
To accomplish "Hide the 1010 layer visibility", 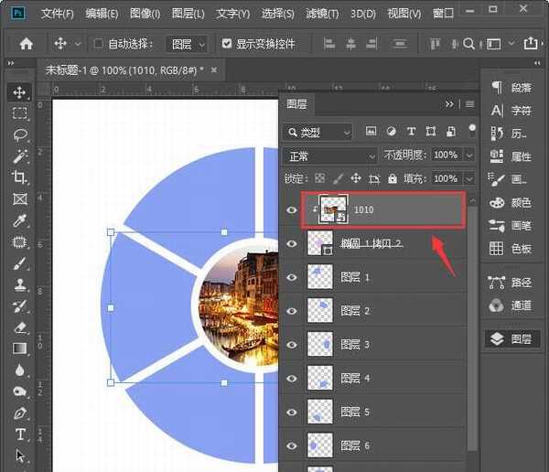I will click(292, 210).
